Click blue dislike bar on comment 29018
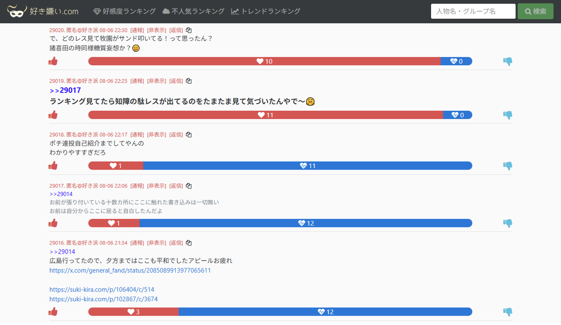 [308, 166]
